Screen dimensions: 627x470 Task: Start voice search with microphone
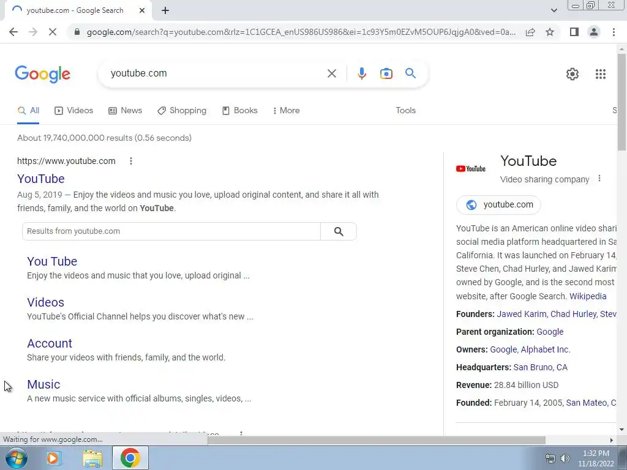point(361,73)
